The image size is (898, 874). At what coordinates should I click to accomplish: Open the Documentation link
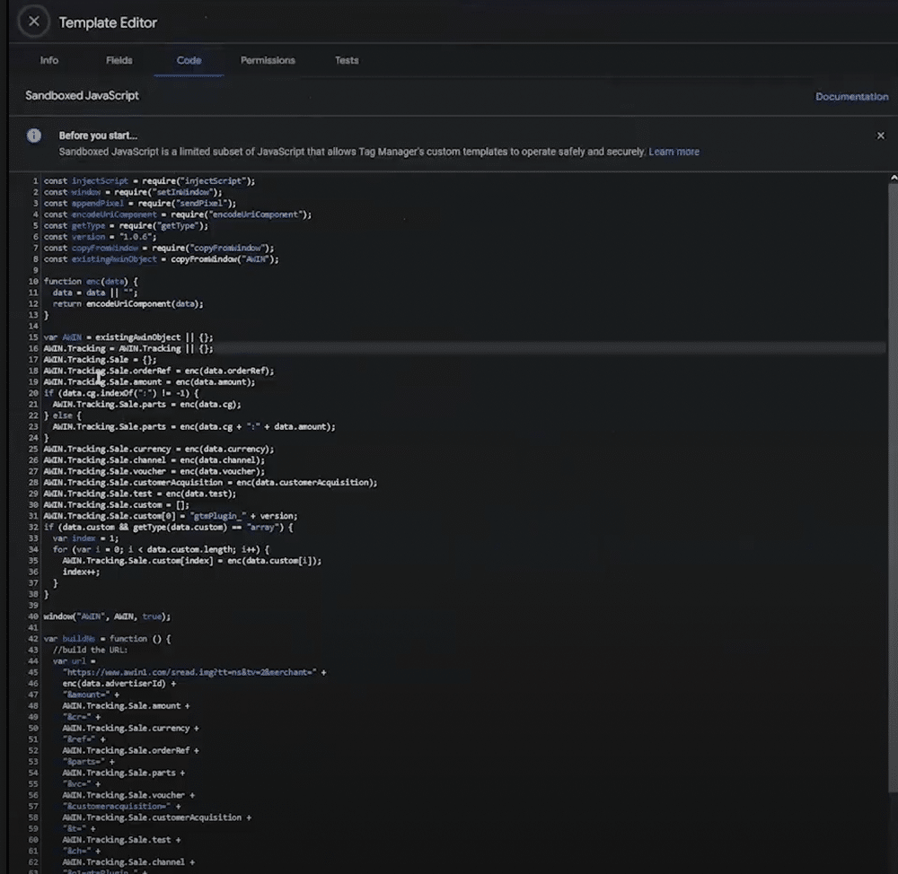pos(851,97)
